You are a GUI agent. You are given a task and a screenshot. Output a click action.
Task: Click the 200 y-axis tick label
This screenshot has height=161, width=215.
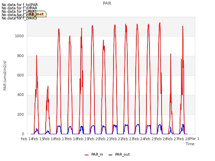(20, 115)
